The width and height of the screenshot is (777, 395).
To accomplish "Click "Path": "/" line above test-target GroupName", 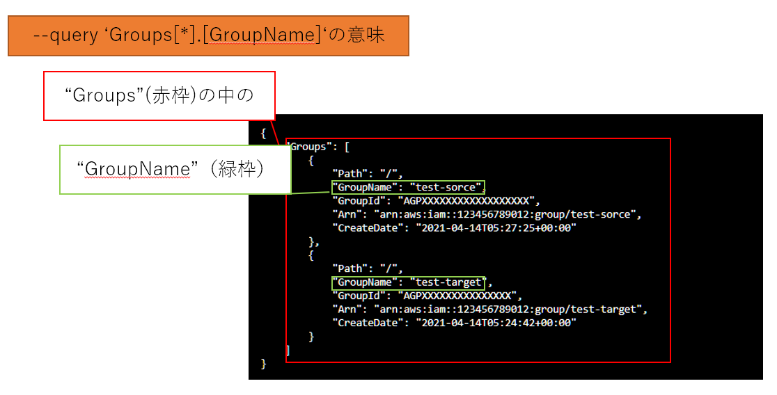I will (x=368, y=268).
